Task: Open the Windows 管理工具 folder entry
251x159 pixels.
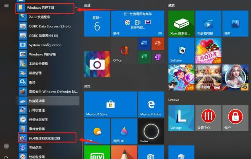Action: point(45,8)
